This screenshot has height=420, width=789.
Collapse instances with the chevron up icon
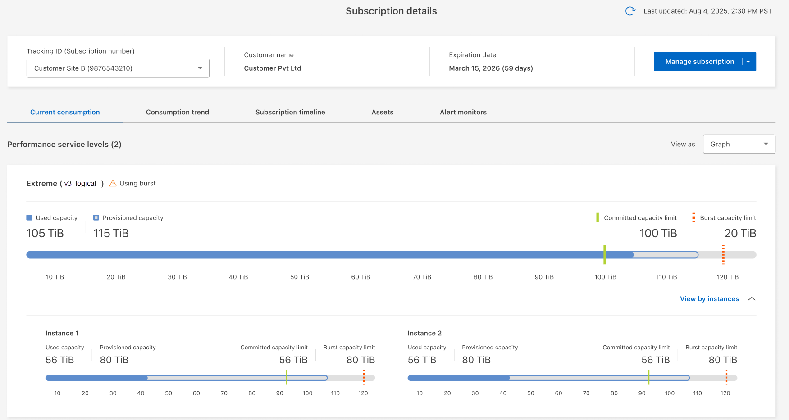[x=752, y=299]
